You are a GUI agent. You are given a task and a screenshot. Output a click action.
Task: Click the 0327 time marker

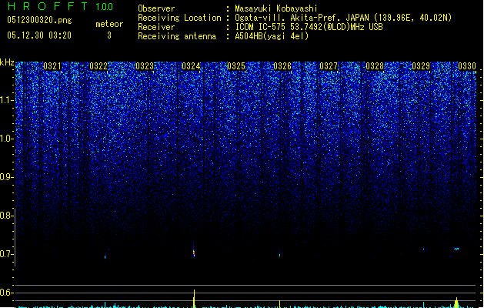pos(329,66)
